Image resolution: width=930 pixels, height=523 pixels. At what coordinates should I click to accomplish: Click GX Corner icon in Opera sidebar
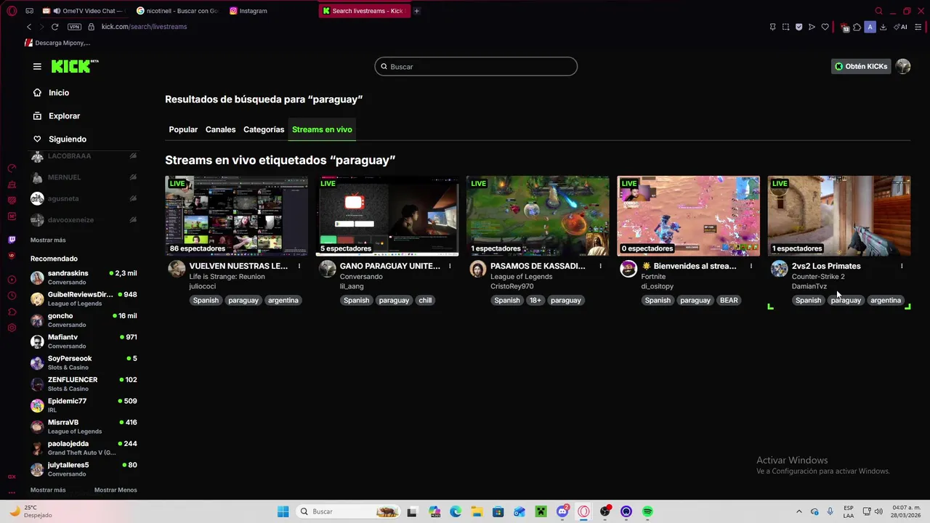click(x=12, y=477)
